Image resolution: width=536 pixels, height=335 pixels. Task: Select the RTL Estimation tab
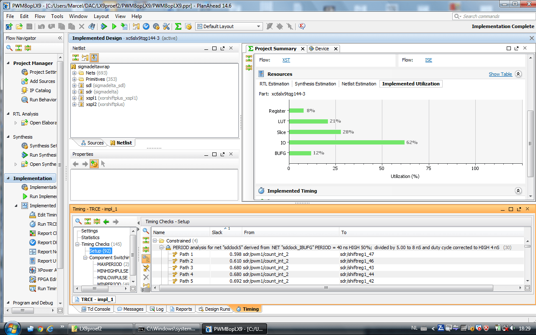click(274, 84)
